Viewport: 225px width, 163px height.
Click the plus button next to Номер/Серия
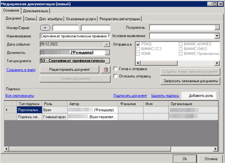point(45,28)
